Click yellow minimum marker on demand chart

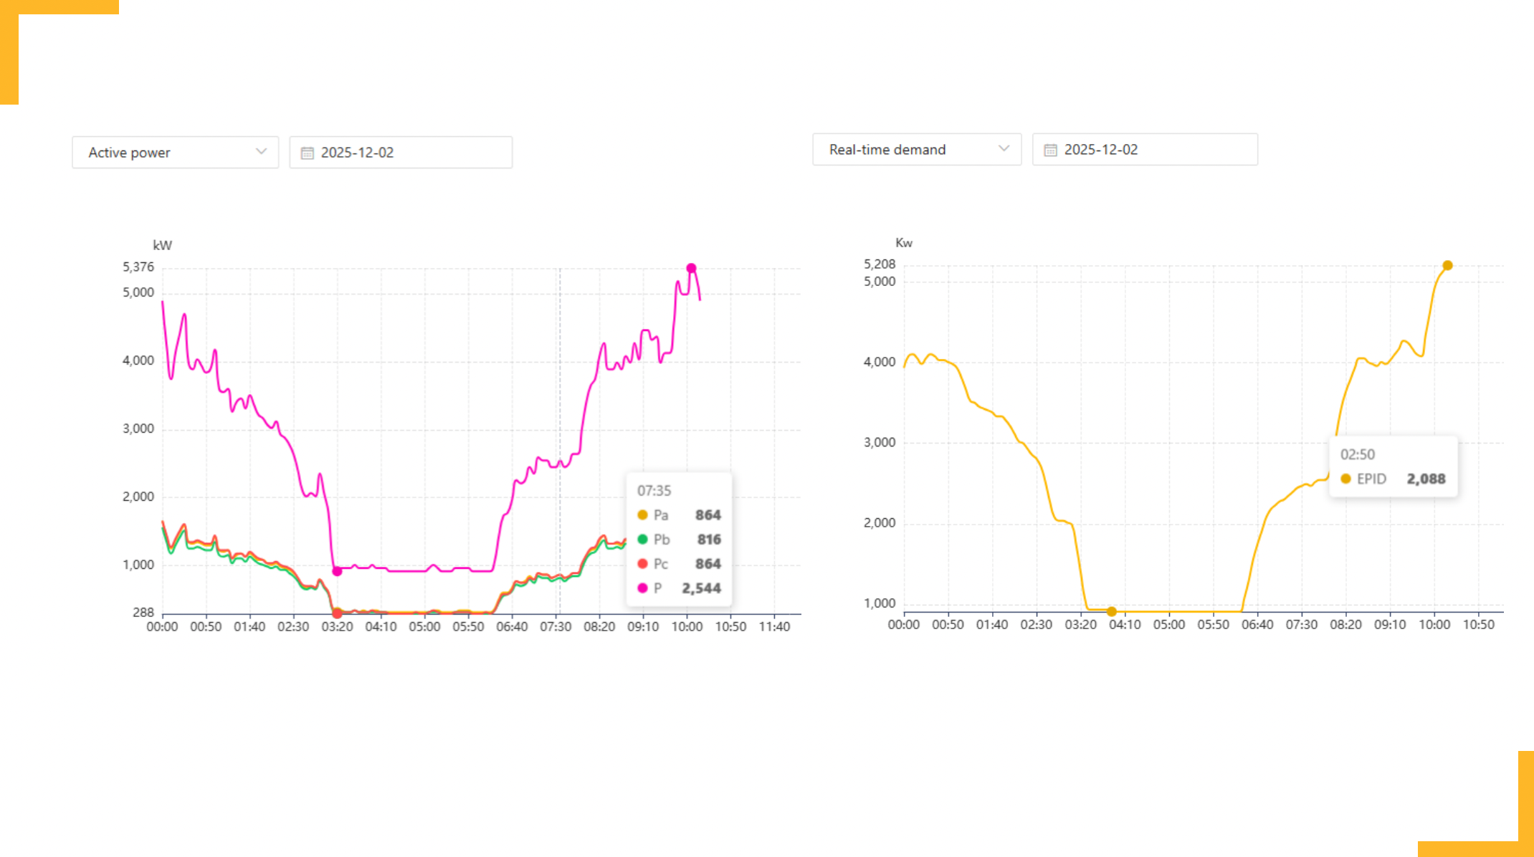(x=1111, y=611)
